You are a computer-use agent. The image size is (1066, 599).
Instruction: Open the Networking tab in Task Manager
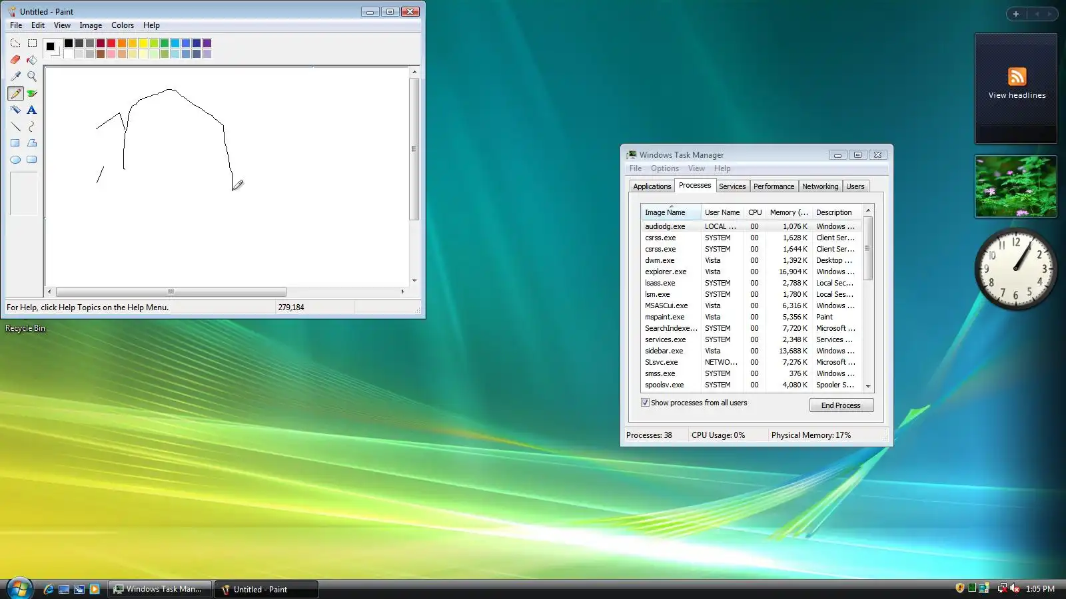coord(820,186)
